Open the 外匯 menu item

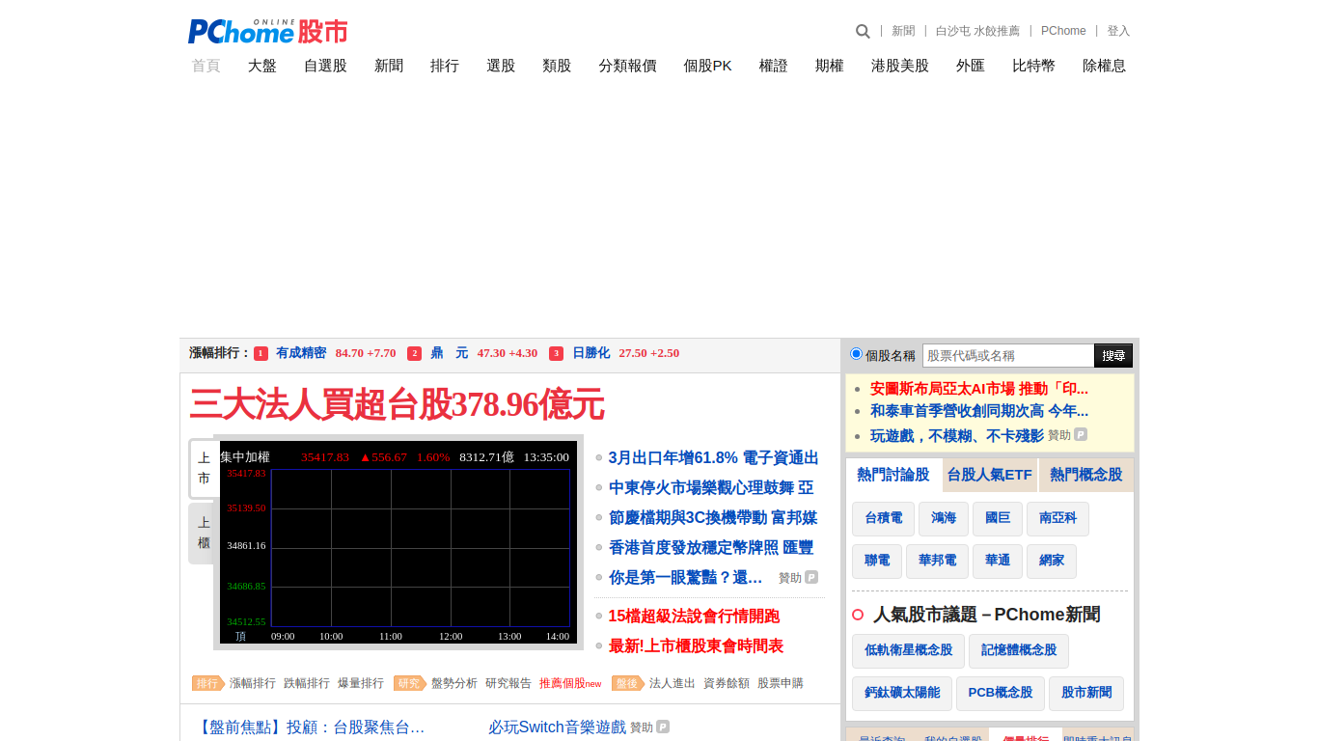pos(971,66)
